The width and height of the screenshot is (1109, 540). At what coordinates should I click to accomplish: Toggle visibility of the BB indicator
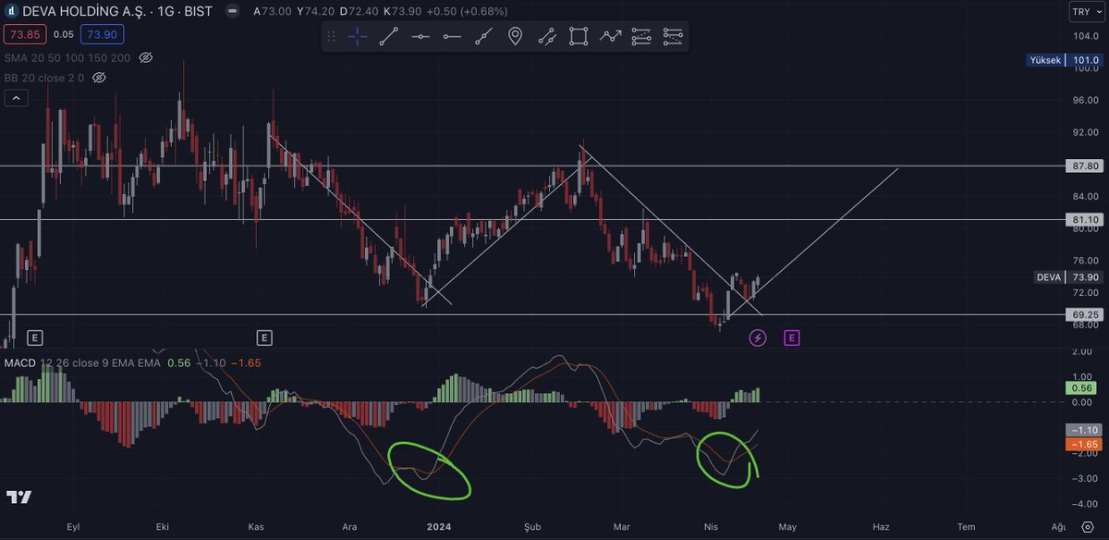[x=99, y=78]
